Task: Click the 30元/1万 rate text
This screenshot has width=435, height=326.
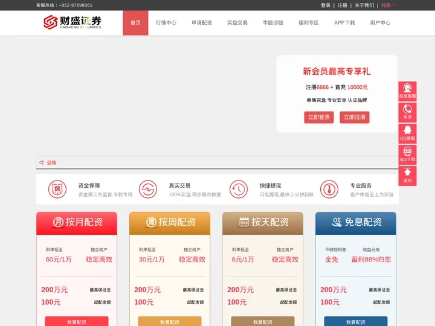Action: pos(152,260)
